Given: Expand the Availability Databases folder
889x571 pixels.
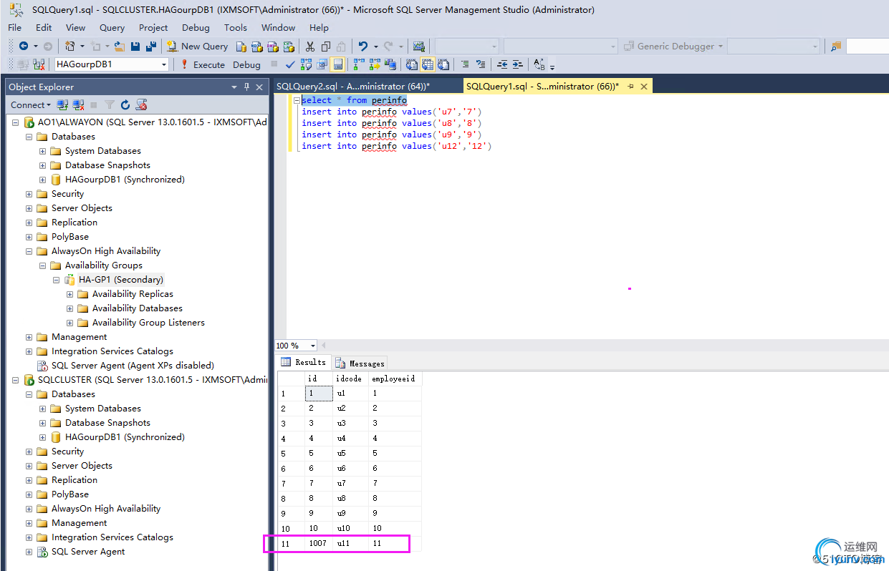Looking at the screenshot, I should [70, 308].
